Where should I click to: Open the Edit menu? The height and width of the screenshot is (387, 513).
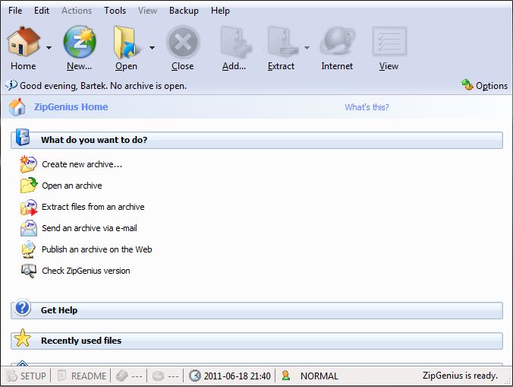coord(42,11)
